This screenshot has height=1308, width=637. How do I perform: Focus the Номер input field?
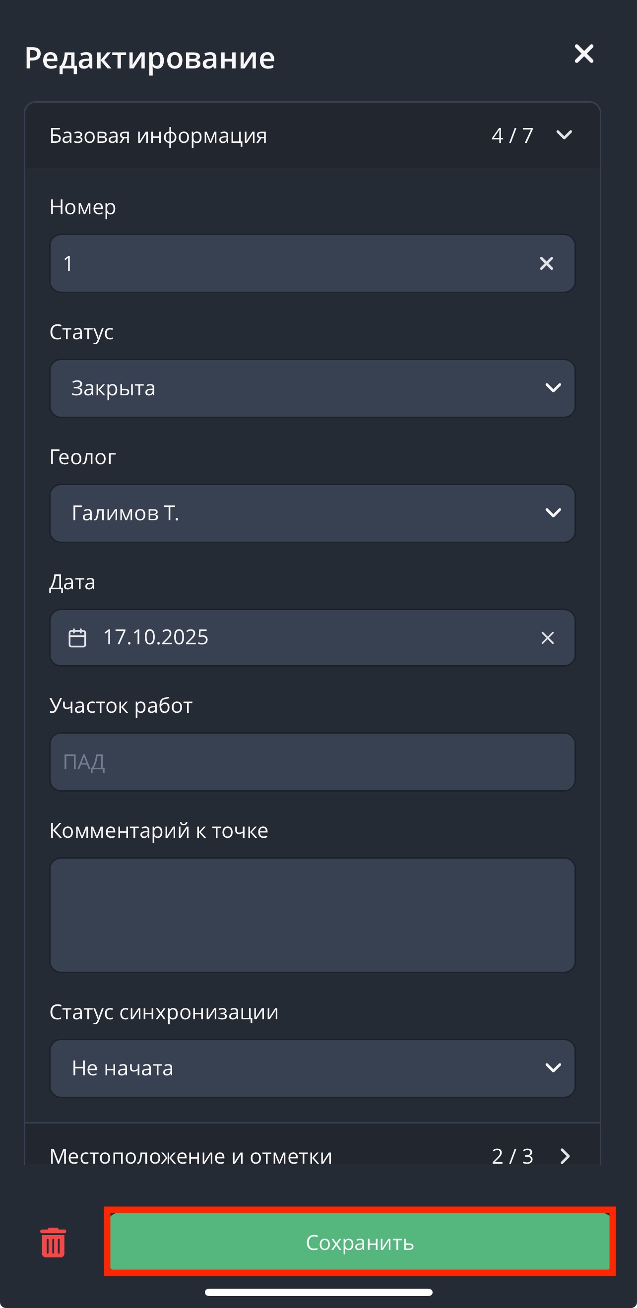click(295, 263)
